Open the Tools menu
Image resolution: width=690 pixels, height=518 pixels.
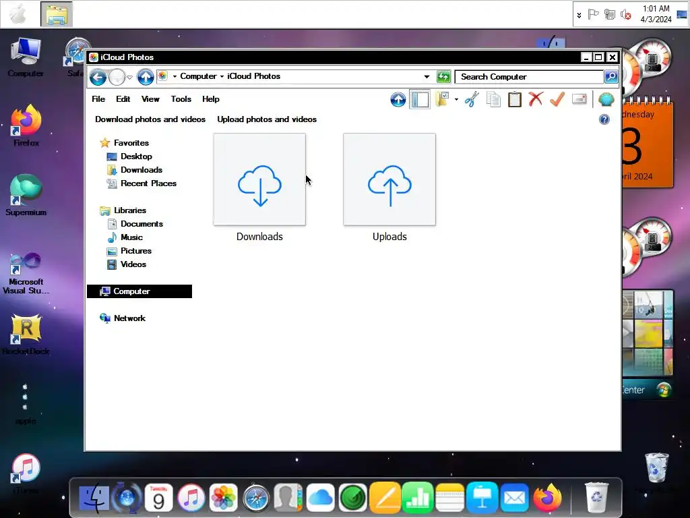pos(181,99)
